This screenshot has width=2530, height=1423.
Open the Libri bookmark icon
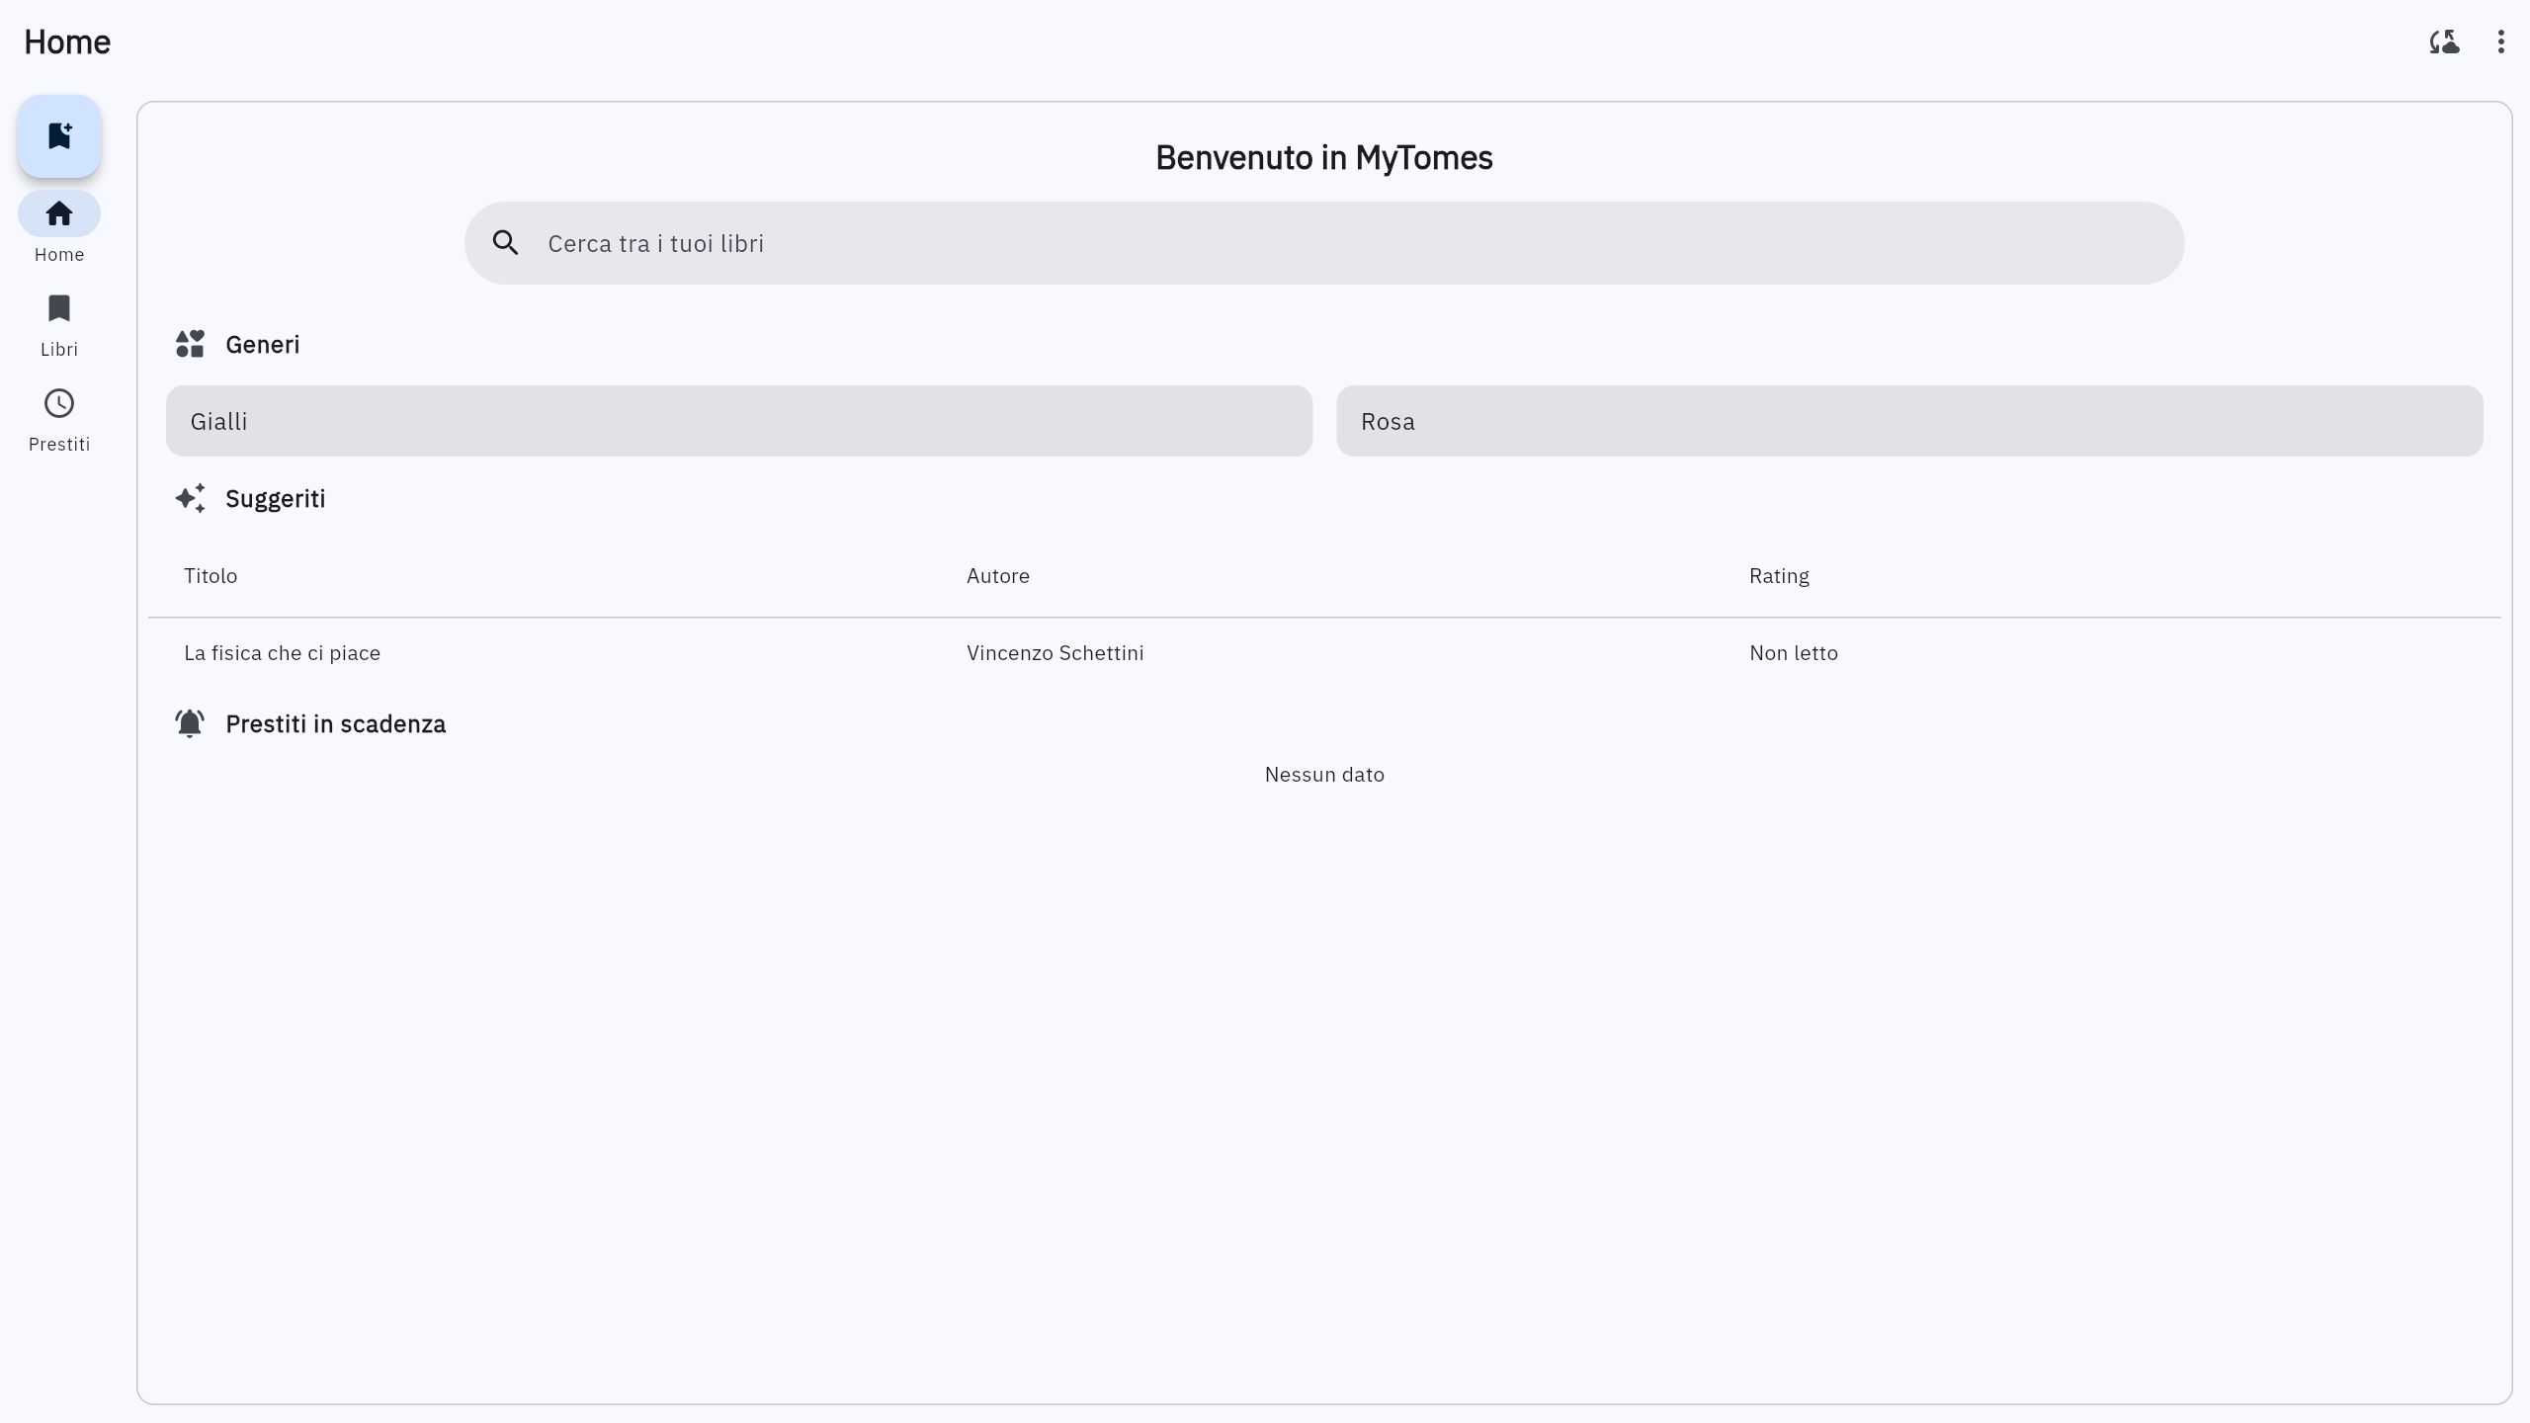59,308
